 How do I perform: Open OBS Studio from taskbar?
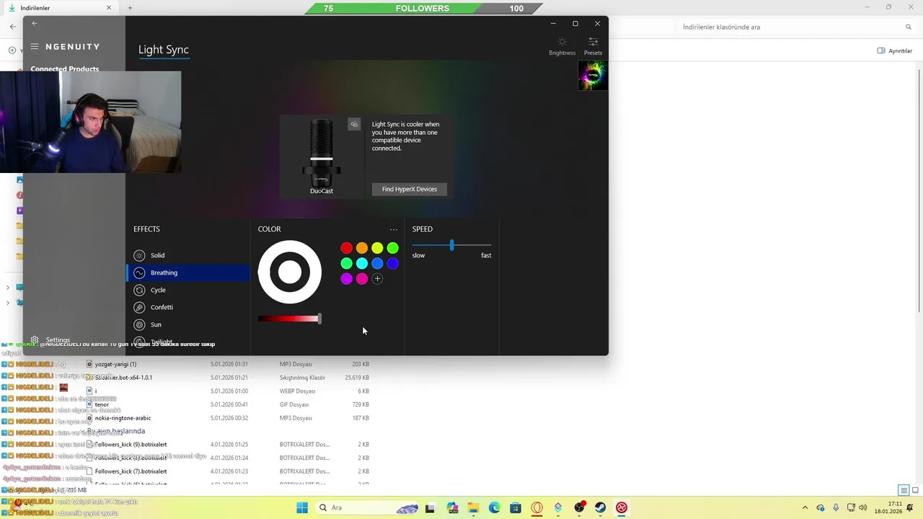click(579, 507)
